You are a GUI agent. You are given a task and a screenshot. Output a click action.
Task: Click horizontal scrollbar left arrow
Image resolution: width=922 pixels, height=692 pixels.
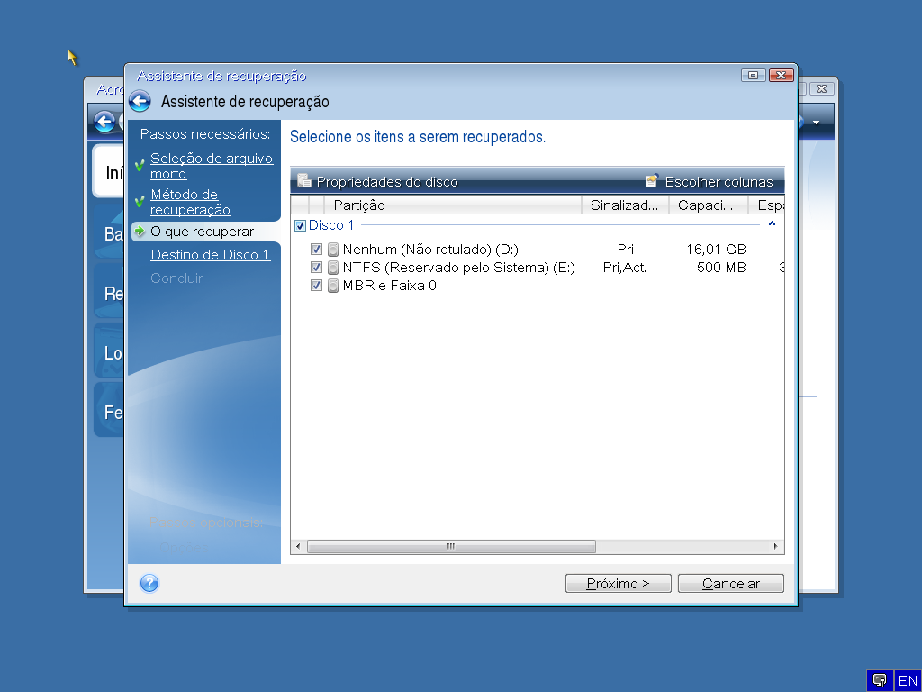(x=298, y=547)
